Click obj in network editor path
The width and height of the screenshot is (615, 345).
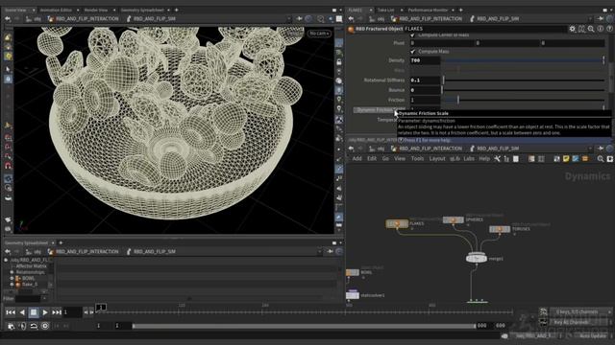tap(381, 149)
